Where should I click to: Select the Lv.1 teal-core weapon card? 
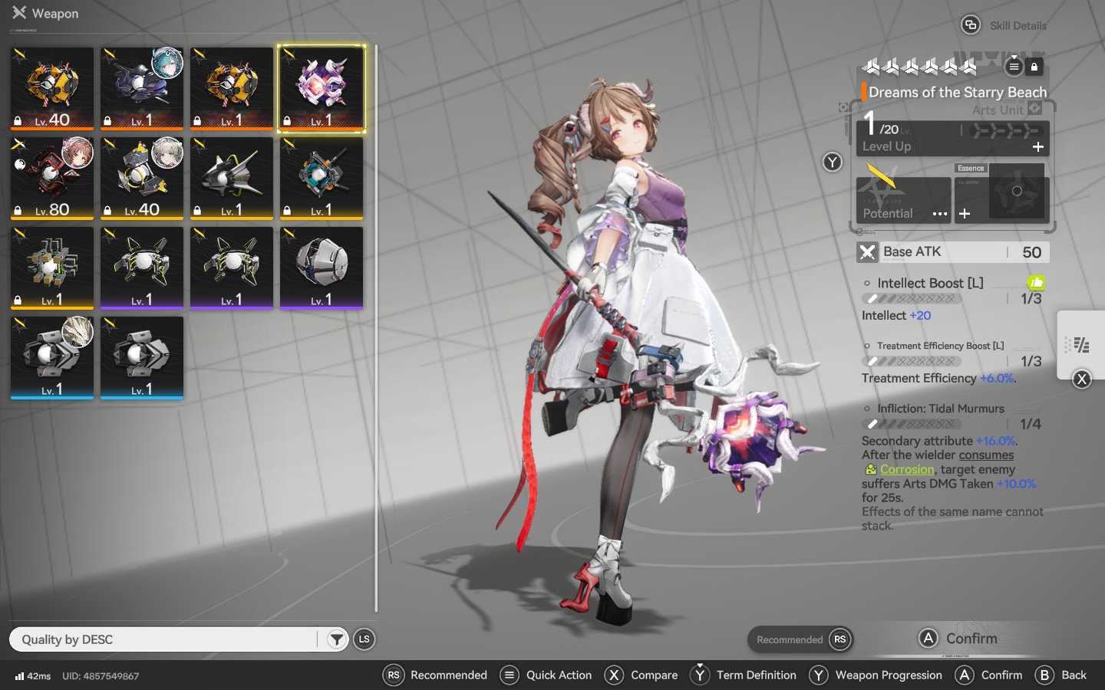(322, 178)
